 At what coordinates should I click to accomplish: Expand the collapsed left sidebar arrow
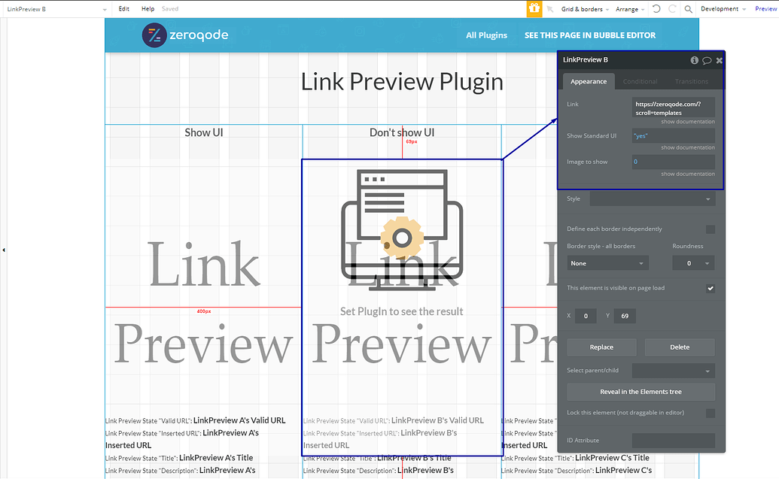4,250
